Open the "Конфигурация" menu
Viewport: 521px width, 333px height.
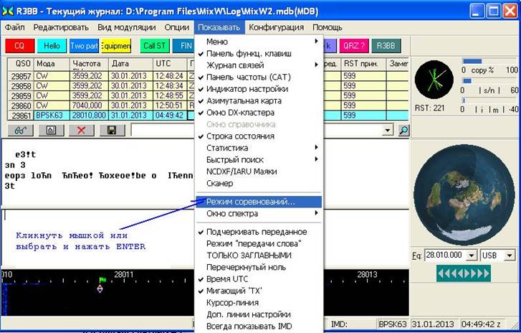276,27
